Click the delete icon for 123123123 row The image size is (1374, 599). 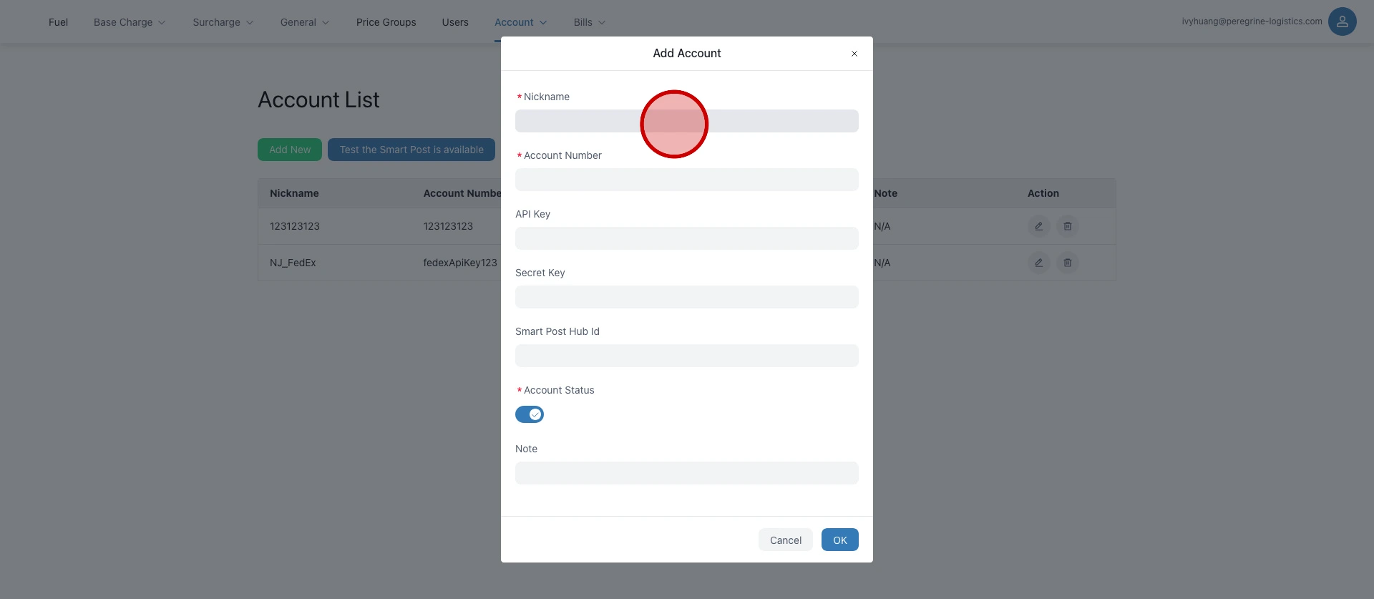point(1067,226)
